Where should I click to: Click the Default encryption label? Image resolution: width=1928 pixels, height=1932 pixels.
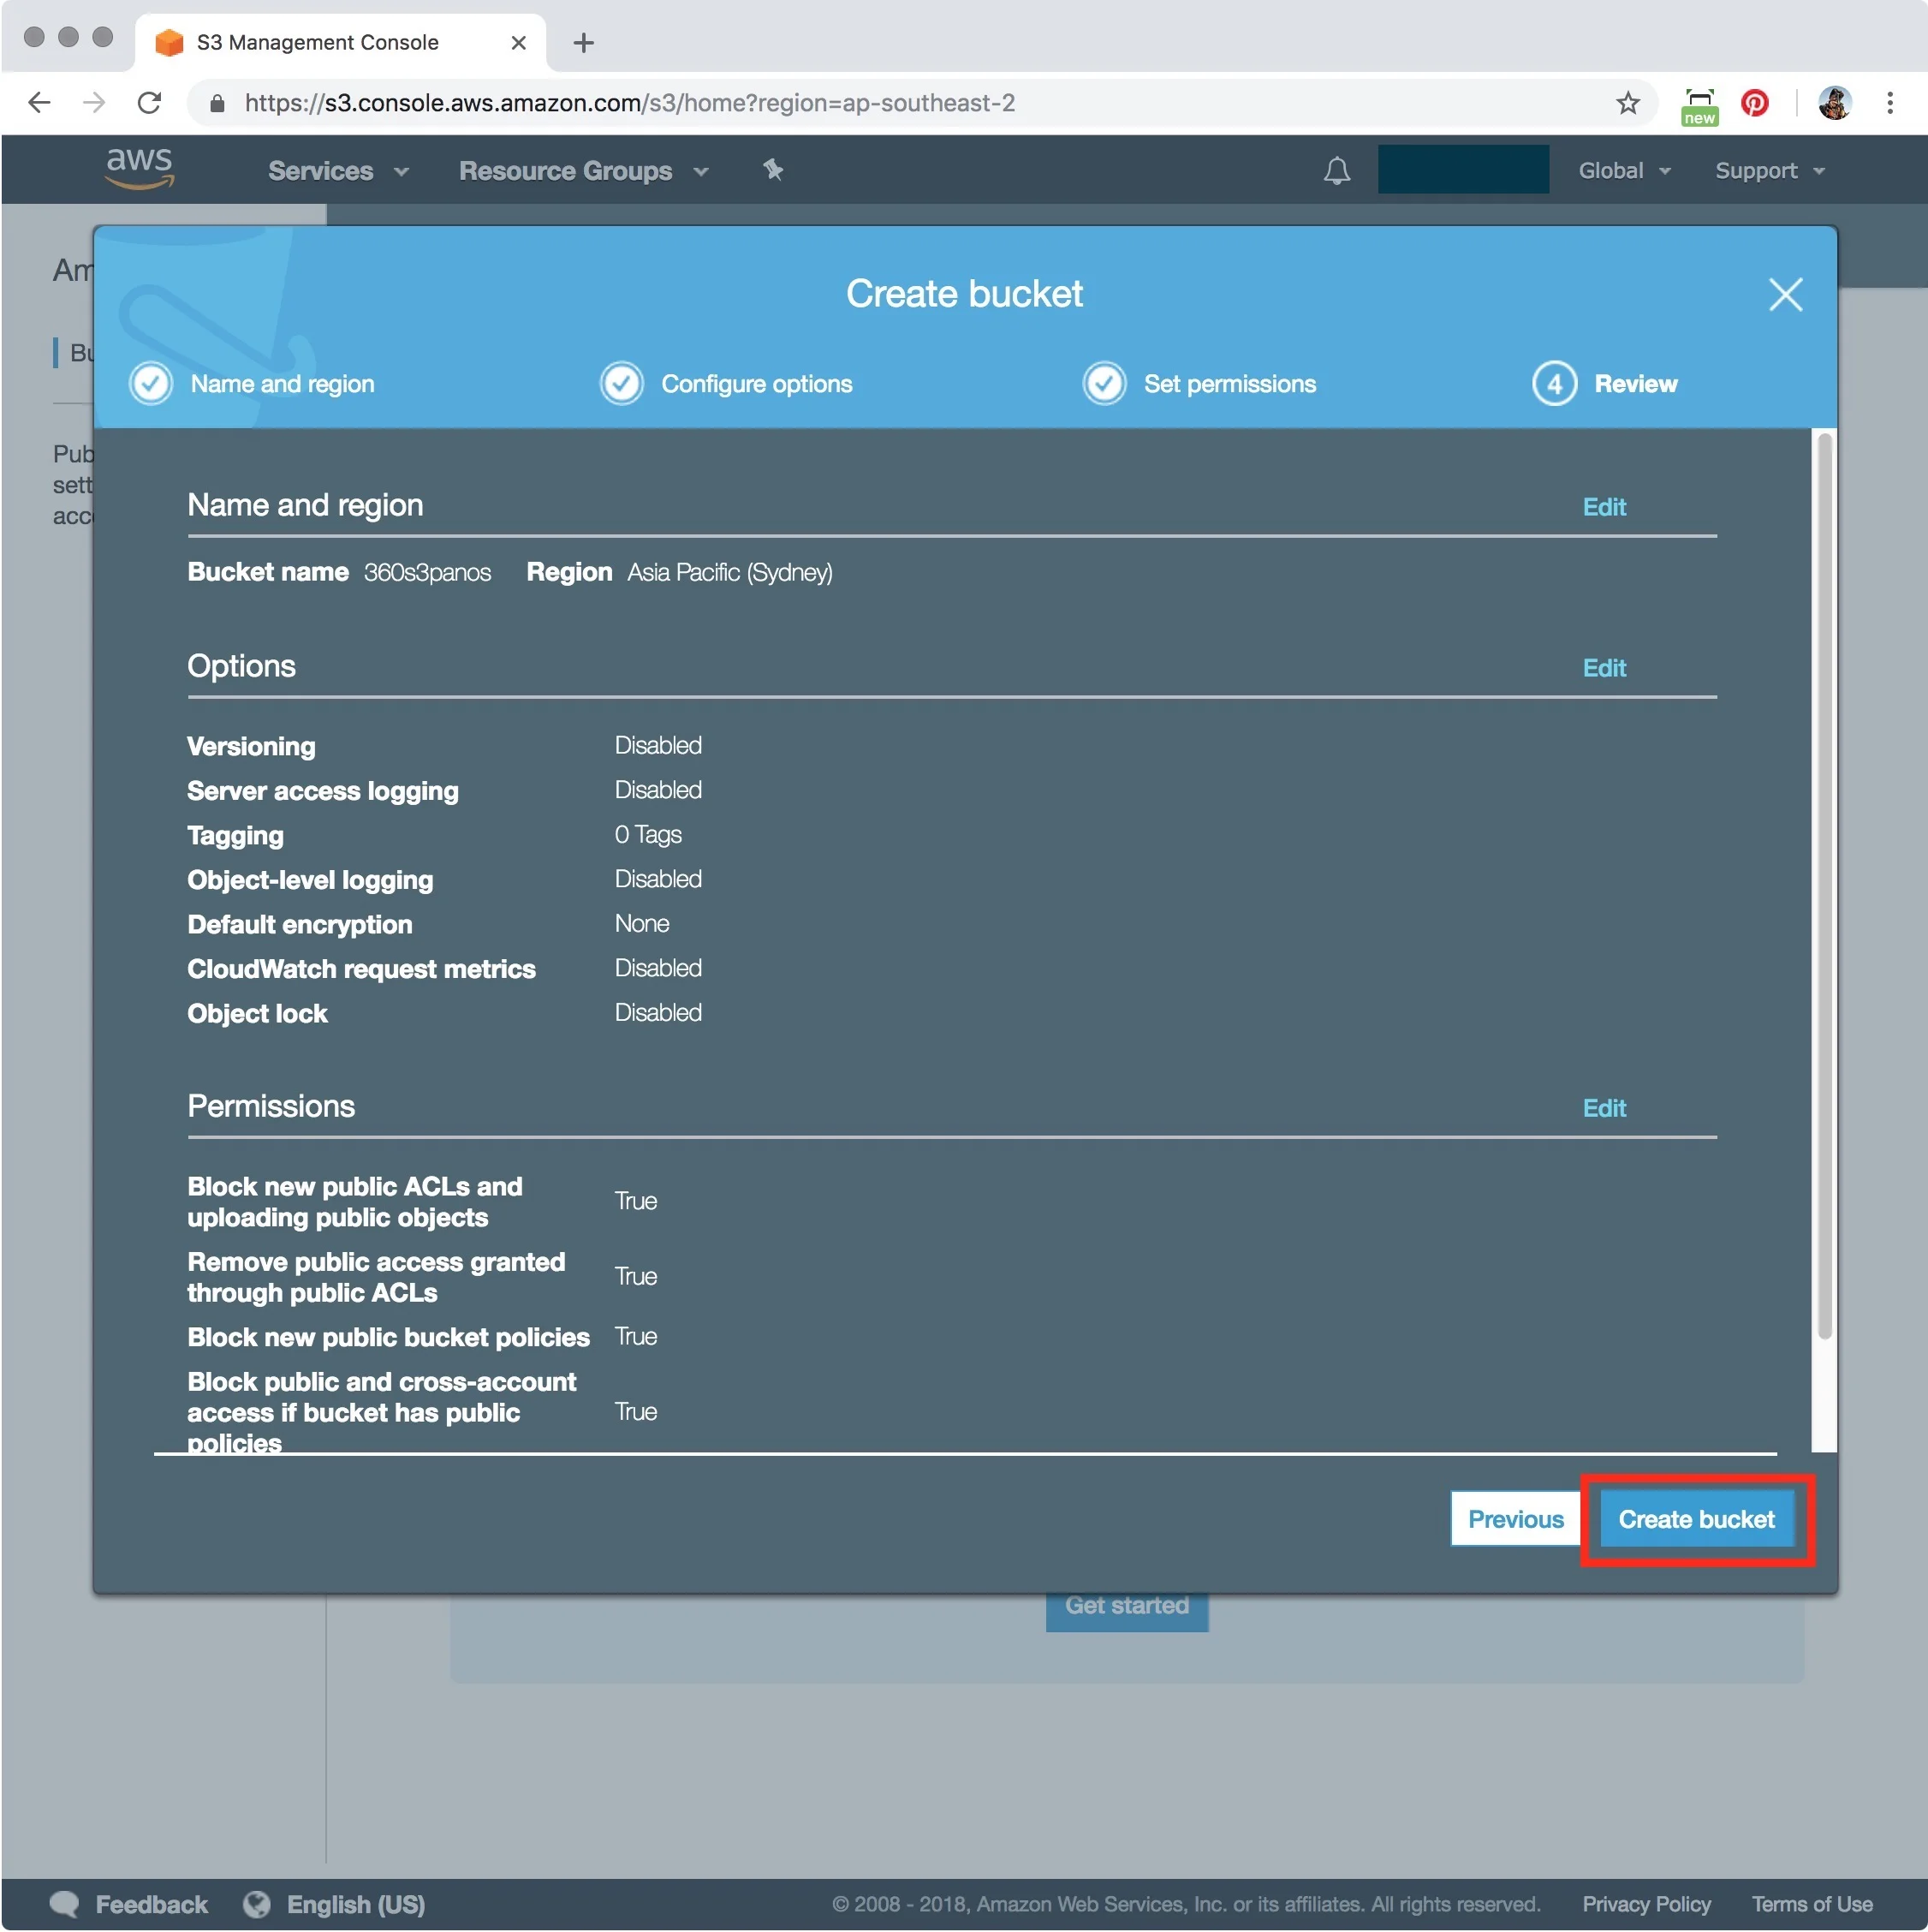(300, 924)
